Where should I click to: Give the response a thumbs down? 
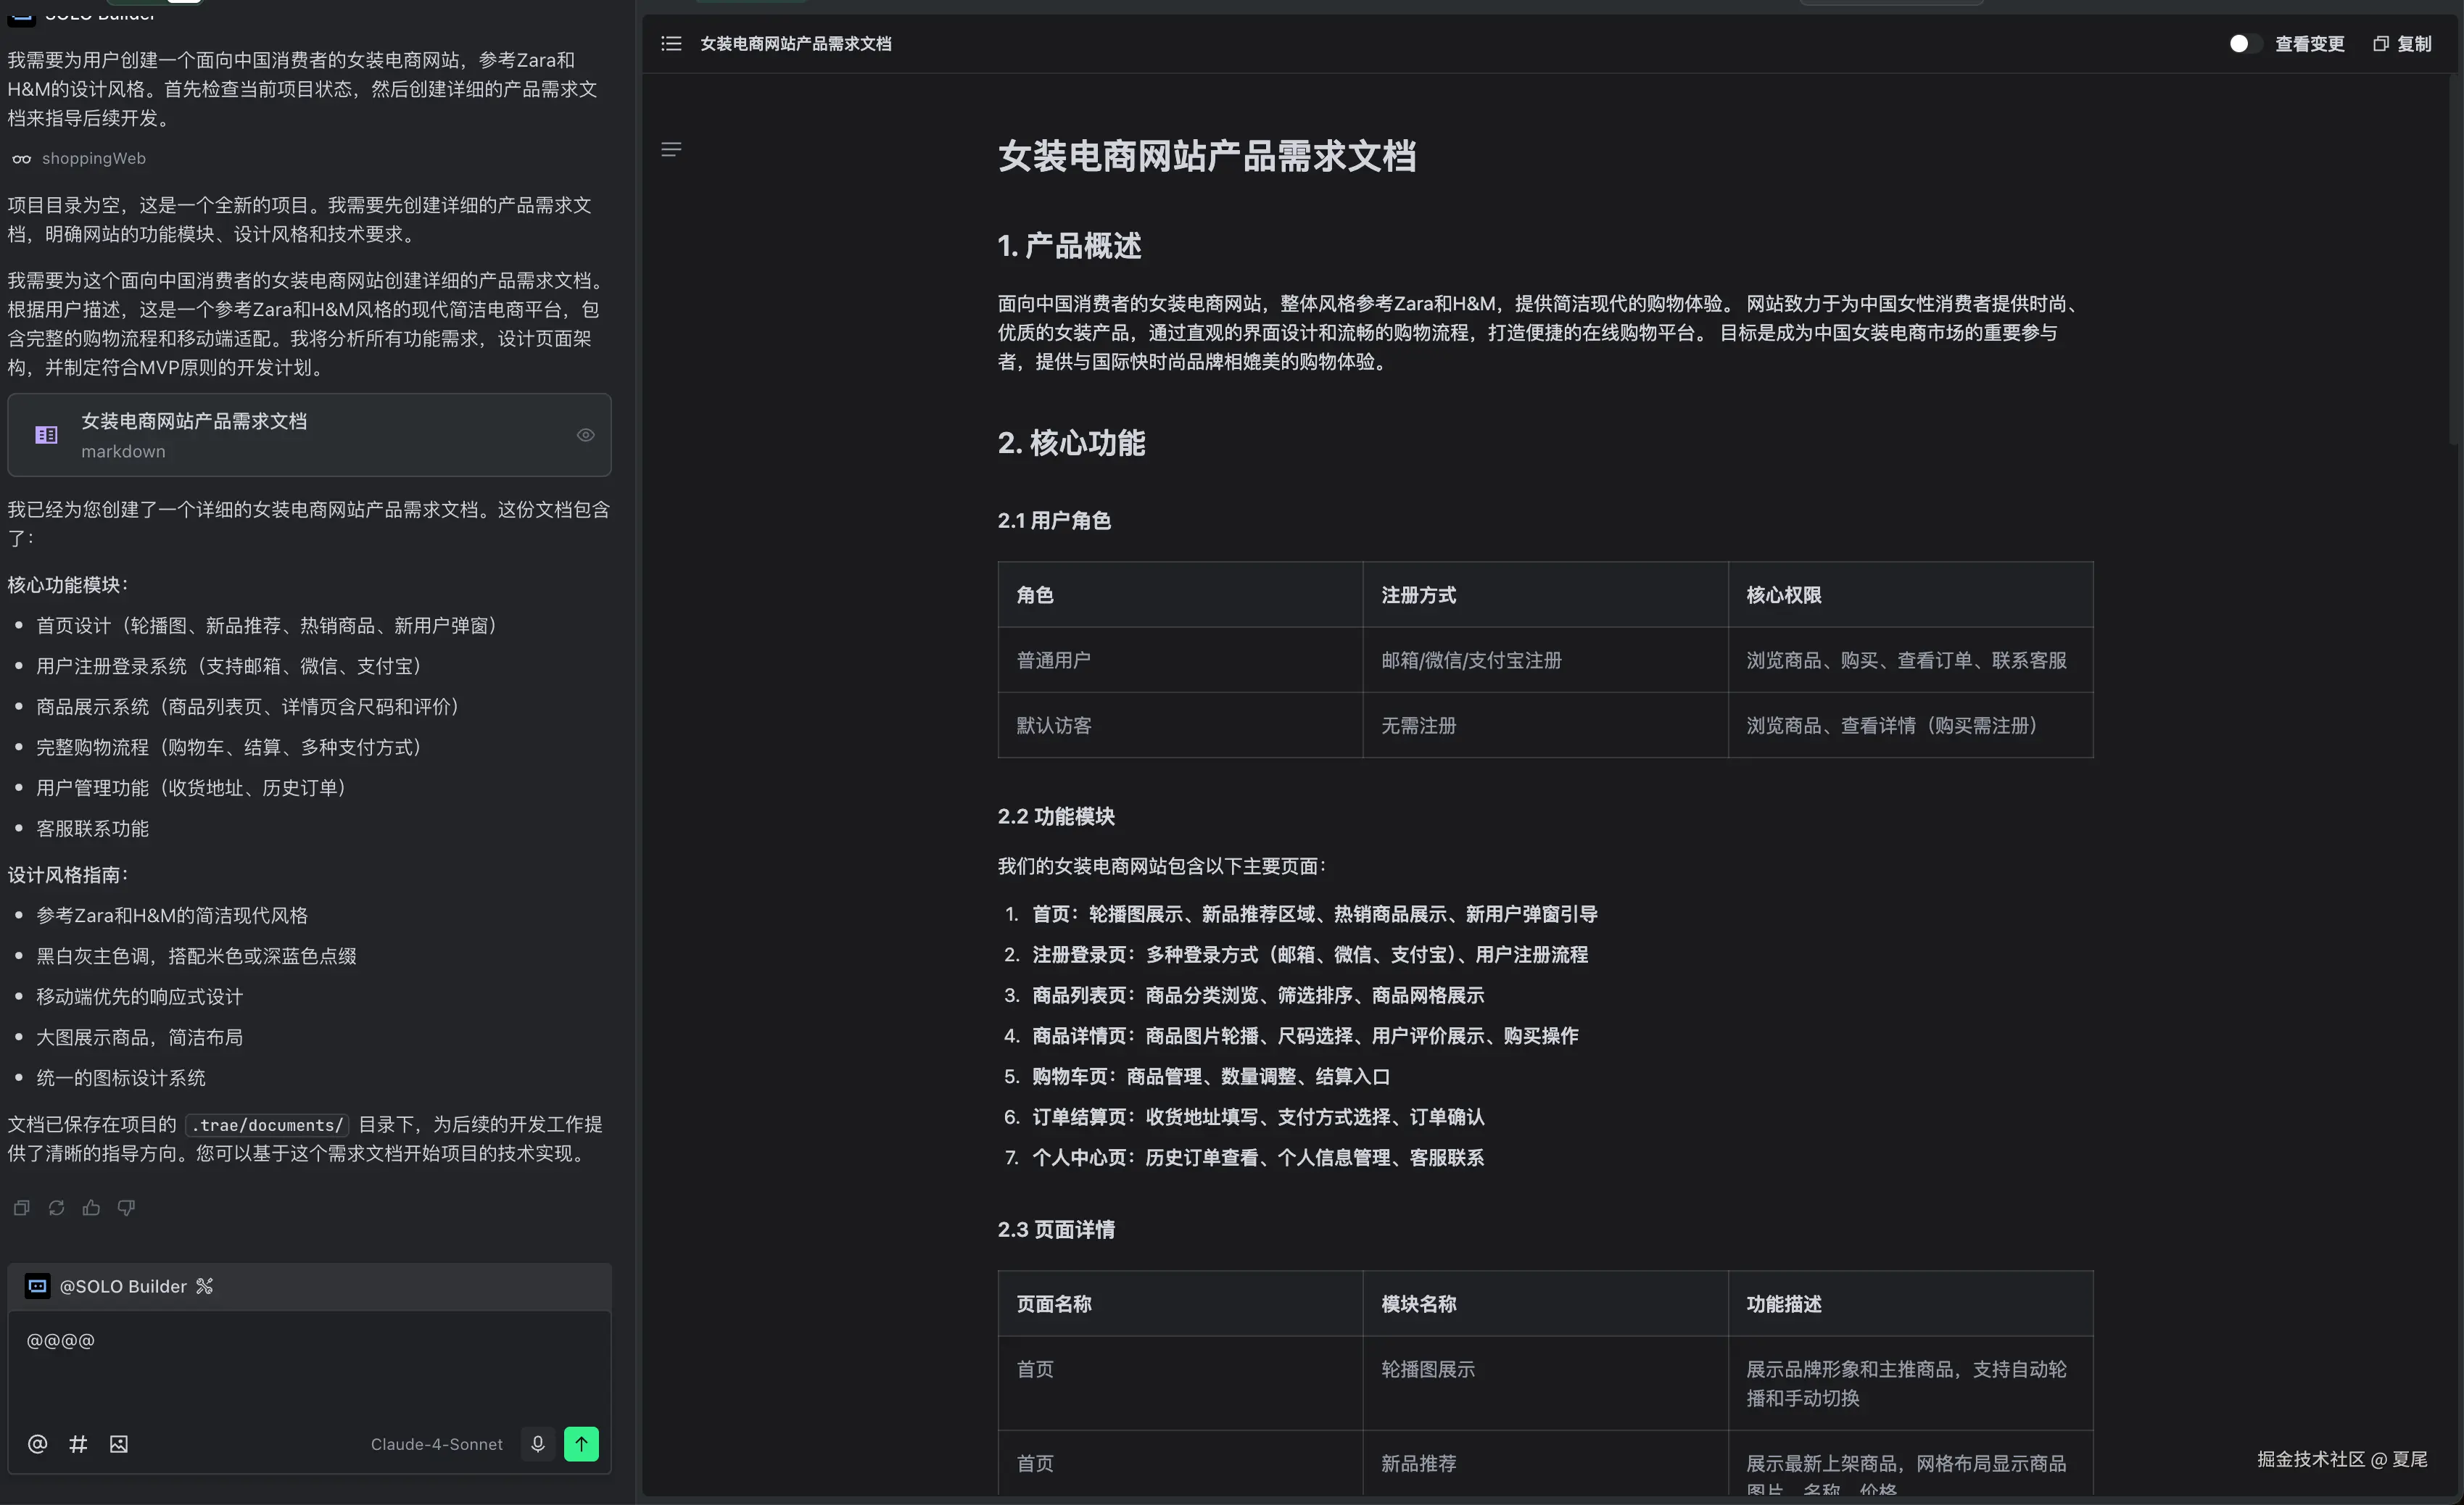click(x=126, y=1207)
